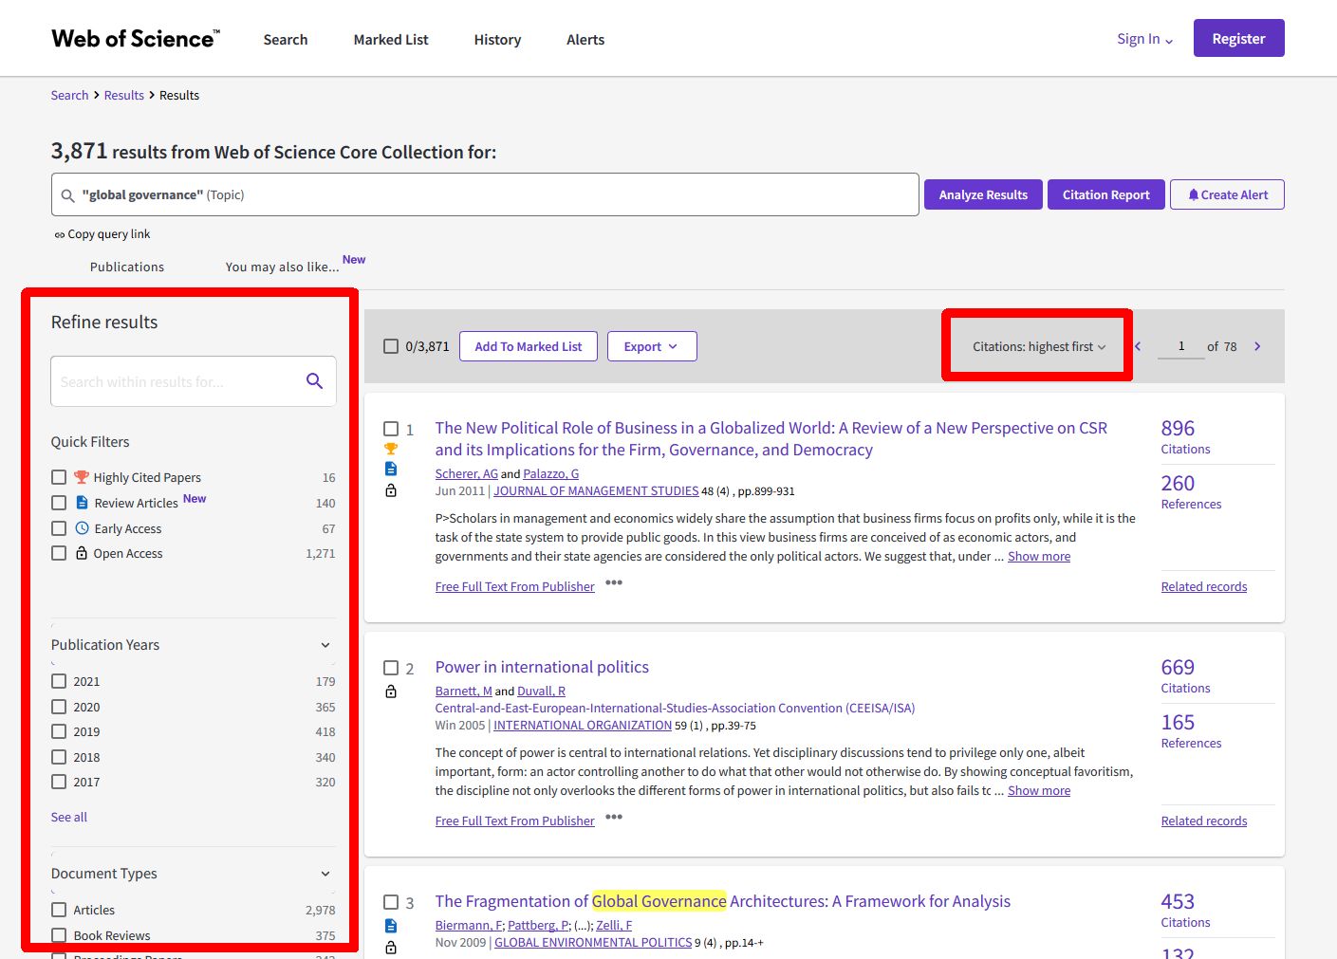This screenshot has width=1337, height=959.
Task: Click the open access lock icon for result 2
Action: click(x=391, y=692)
